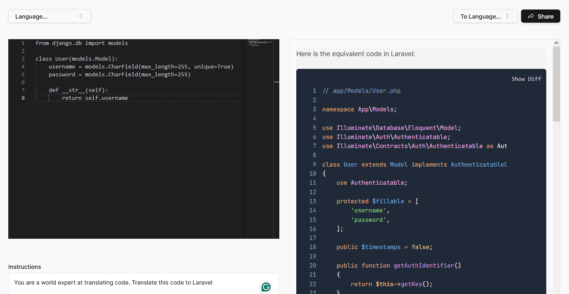
Task: Click the 'public $timestamps = false;' line
Action: (x=385, y=247)
